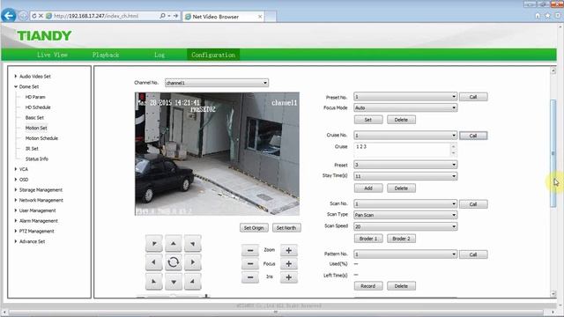The height and width of the screenshot is (317, 564).
Task: Tilt camera down with PTZ arrow
Action: pyautogui.click(x=174, y=282)
